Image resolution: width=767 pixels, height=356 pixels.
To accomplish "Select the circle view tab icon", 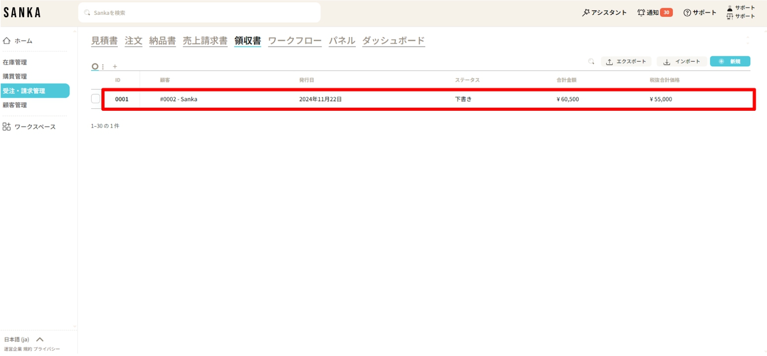I will pos(95,66).
